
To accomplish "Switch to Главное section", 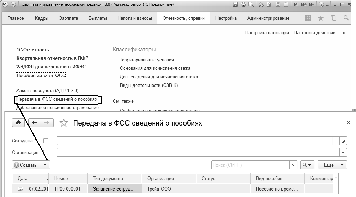I will (16, 18).
